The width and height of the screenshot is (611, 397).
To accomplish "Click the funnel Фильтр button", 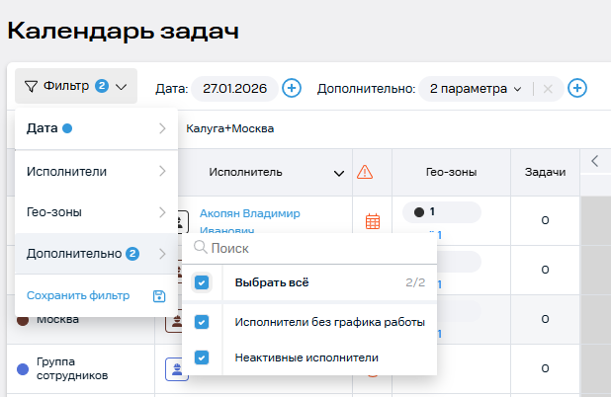I will (x=75, y=87).
